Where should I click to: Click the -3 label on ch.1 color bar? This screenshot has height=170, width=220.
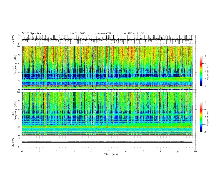point(205,56)
